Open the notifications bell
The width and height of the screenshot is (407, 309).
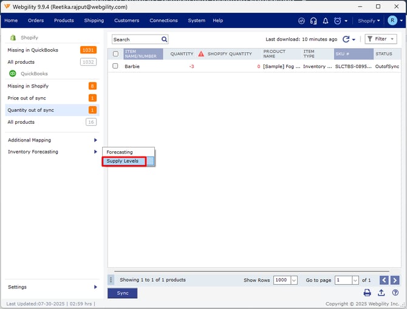[325, 21]
